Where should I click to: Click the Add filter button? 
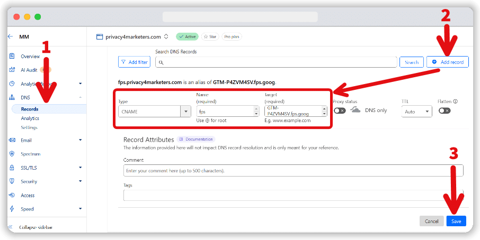[134, 62]
